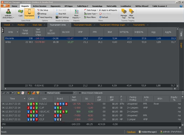Open the Active Session ribbon tab

39,6
